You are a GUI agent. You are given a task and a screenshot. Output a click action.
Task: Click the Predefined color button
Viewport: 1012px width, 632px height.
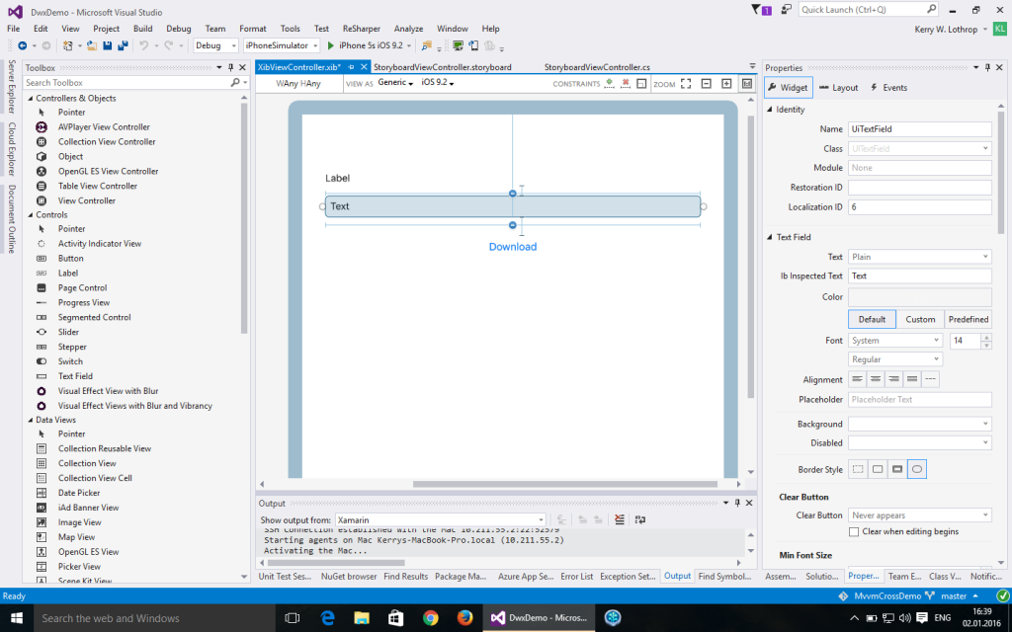(968, 319)
